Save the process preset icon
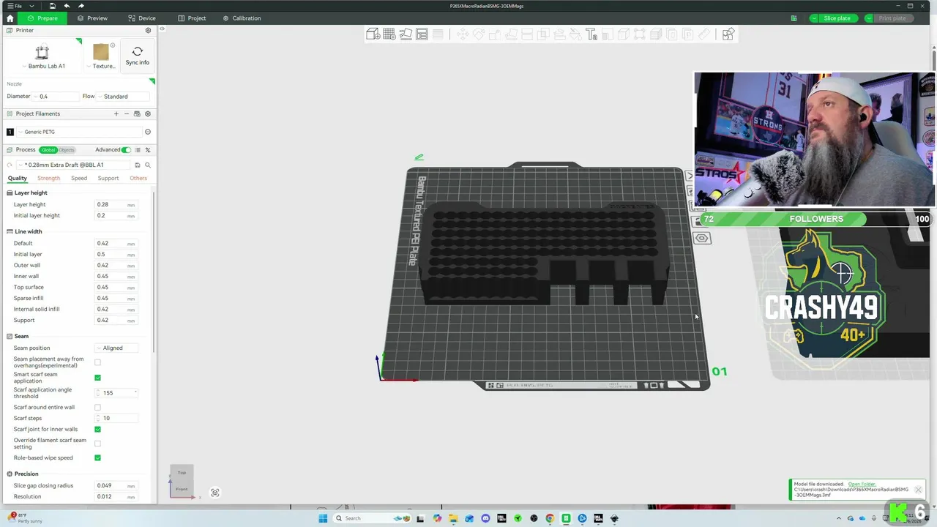The image size is (937, 527). click(137, 165)
